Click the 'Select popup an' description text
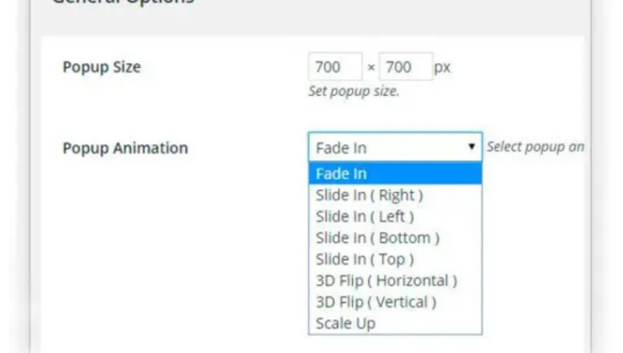Screen dimensions: 623x353 pyautogui.click(x=535, y=148)
